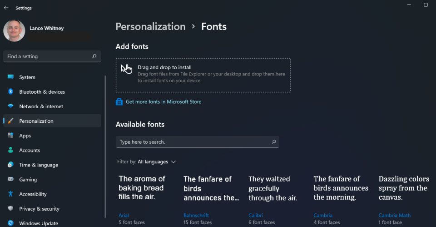Open Accounts settings page
This screenshot has height=227, width=436.
[52, 150]
